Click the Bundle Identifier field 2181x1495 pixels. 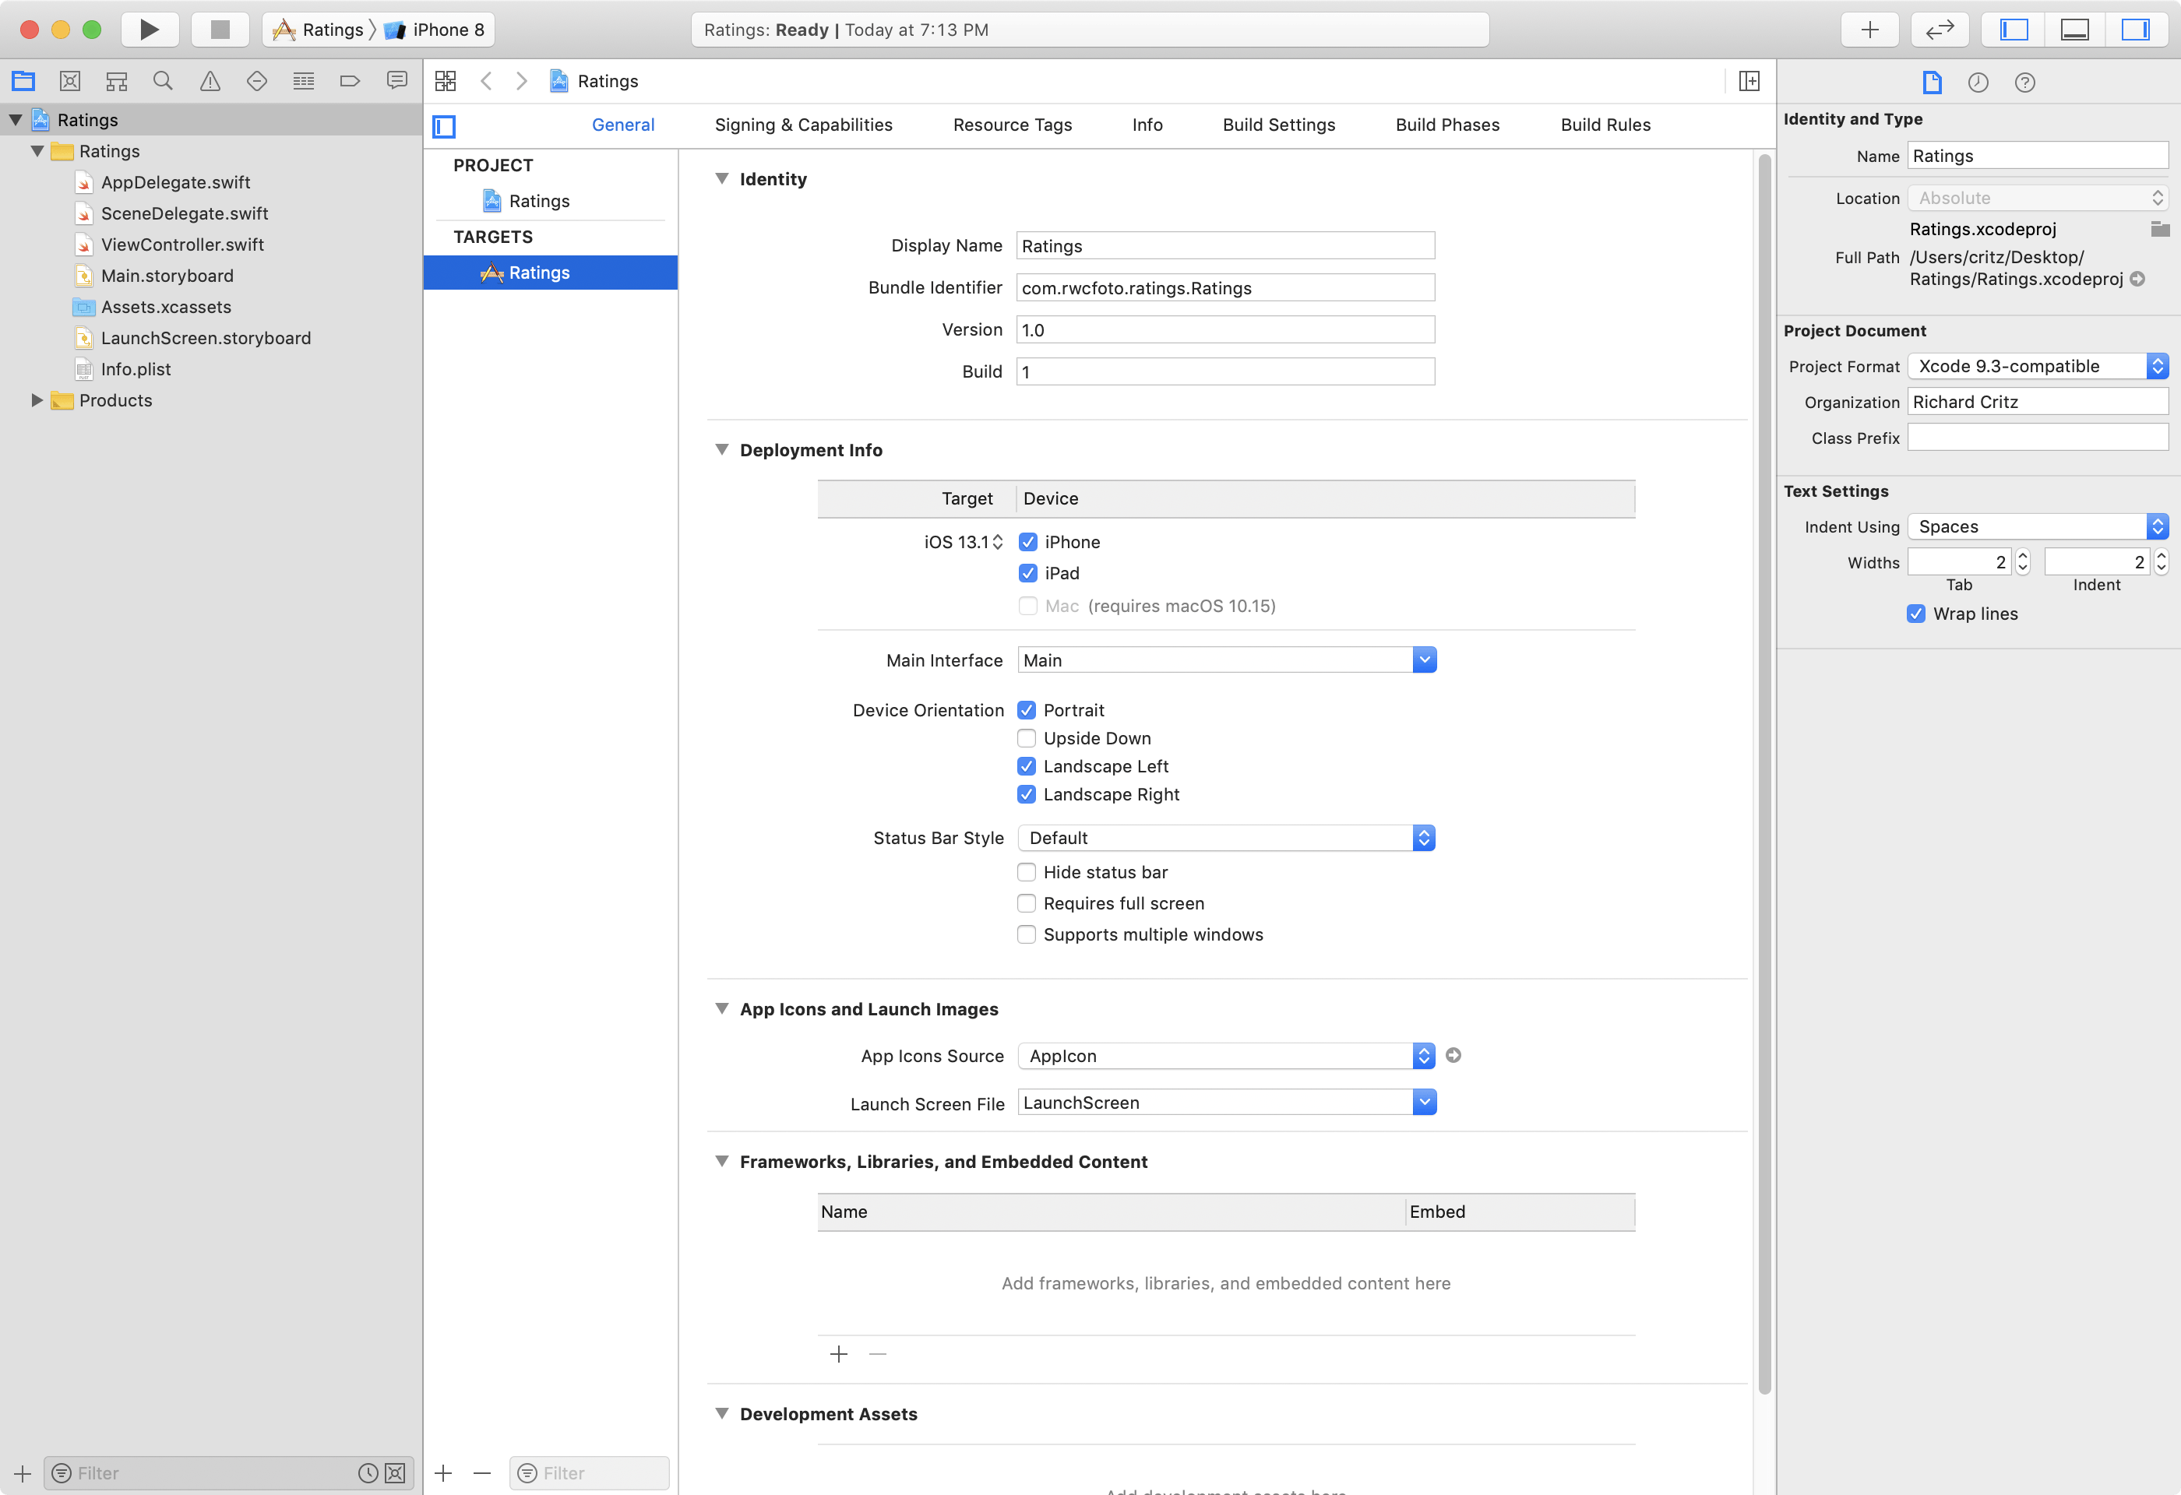(x=1224, y=287)
